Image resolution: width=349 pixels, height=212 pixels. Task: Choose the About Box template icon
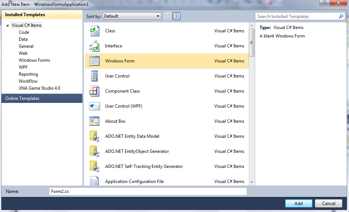(95, 121)
